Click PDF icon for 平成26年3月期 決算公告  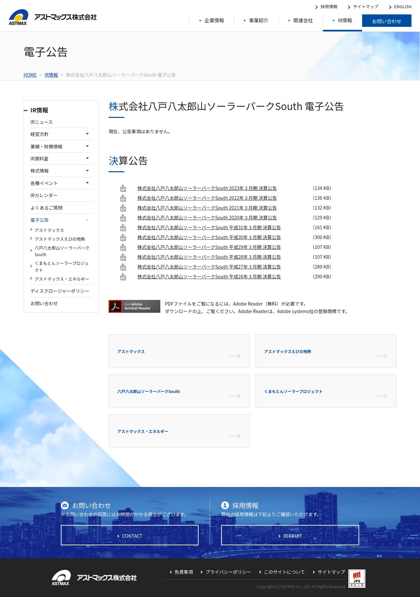click(123, 277)
